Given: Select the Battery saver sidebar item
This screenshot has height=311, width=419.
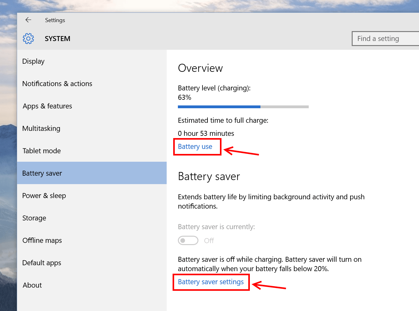Looking at the screenshot, I should [92, 173].
